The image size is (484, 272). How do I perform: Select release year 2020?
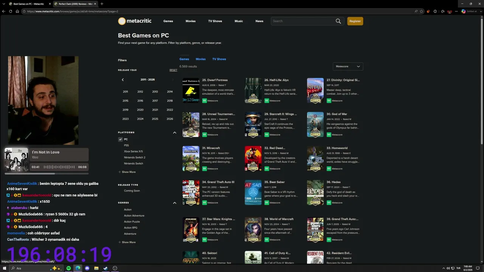point(140,110)
